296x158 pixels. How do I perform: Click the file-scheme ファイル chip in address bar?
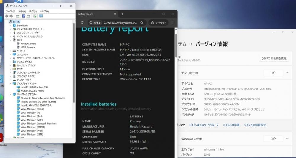pos(95,23)
